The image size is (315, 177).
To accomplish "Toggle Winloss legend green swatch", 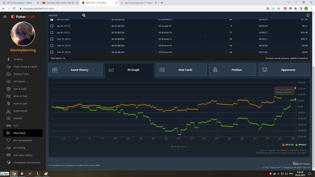I will pyautogui.click(x=297, y=145).
